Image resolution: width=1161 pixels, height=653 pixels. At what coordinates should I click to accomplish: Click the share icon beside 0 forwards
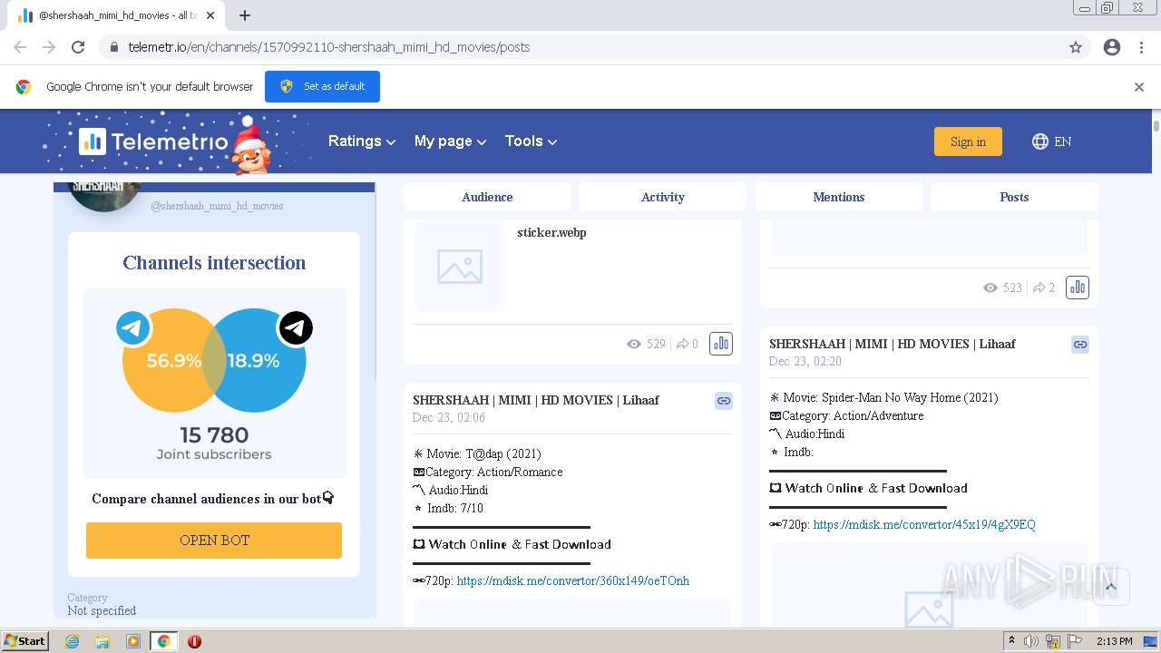pyautogui.click(x=682, y=344)
